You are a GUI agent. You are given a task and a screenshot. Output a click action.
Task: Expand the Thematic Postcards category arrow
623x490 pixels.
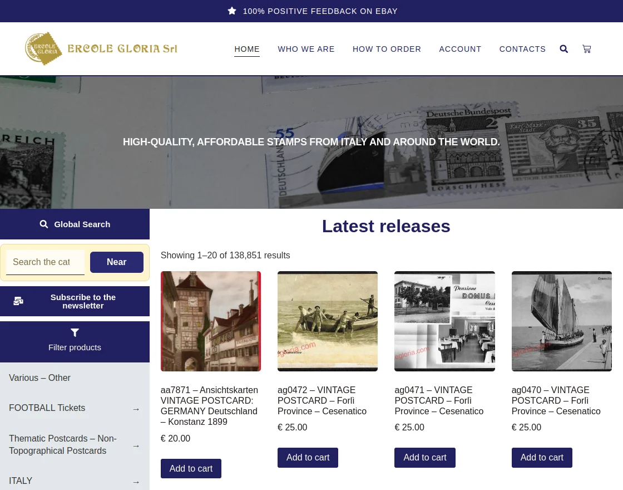[x=136, y=446]
